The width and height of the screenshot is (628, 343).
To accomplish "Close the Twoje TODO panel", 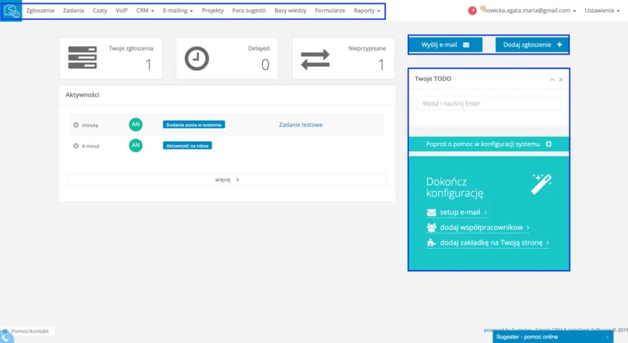I will click(561, 79).
